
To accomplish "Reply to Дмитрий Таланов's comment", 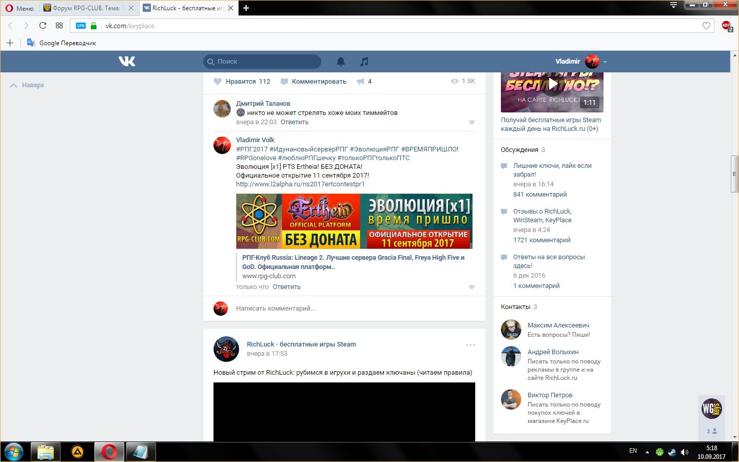I will tap(295, 122).
